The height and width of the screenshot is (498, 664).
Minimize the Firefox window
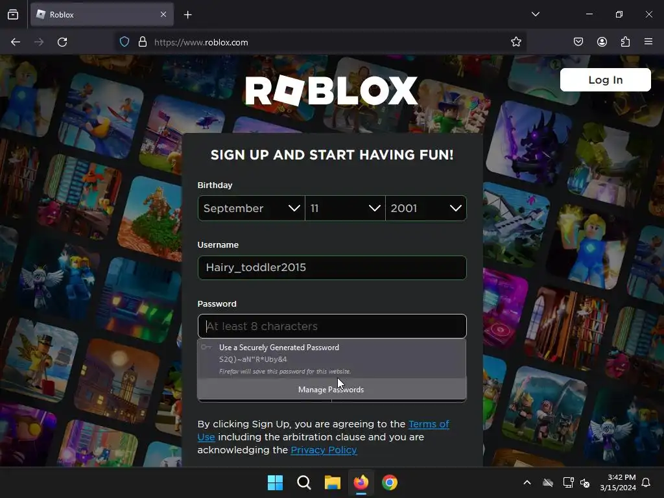coord(589,14)
